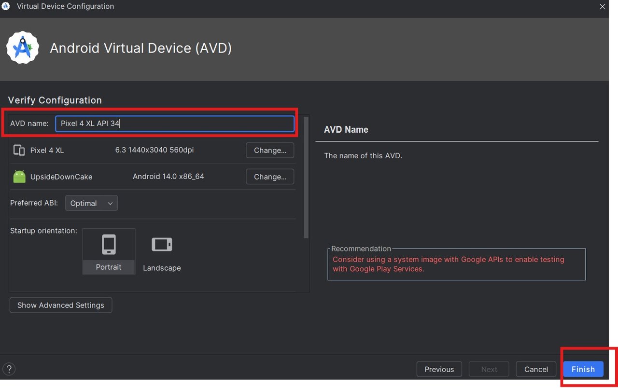The width and height of the screenshot is (618, 388).
Task: Click the Startup orientation label
Action: pyautogui.click(x=43, y=231)
